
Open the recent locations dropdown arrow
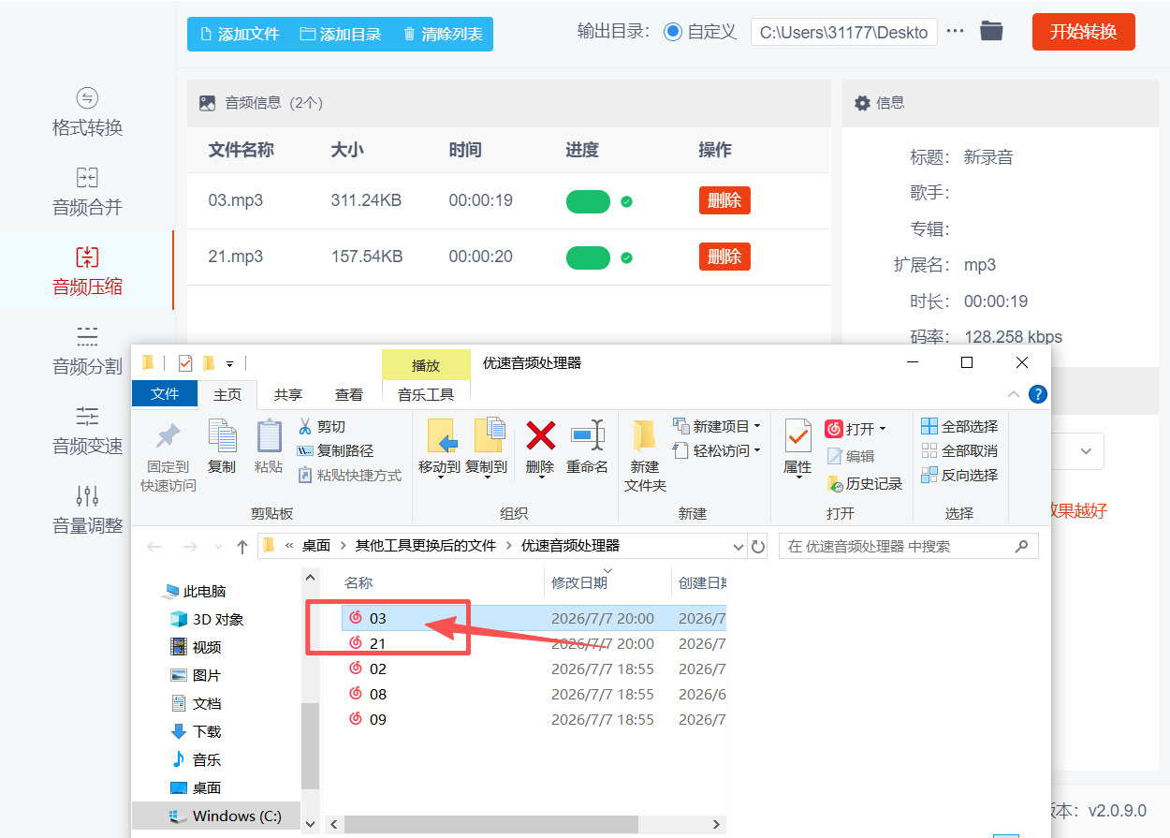(219, 546)
